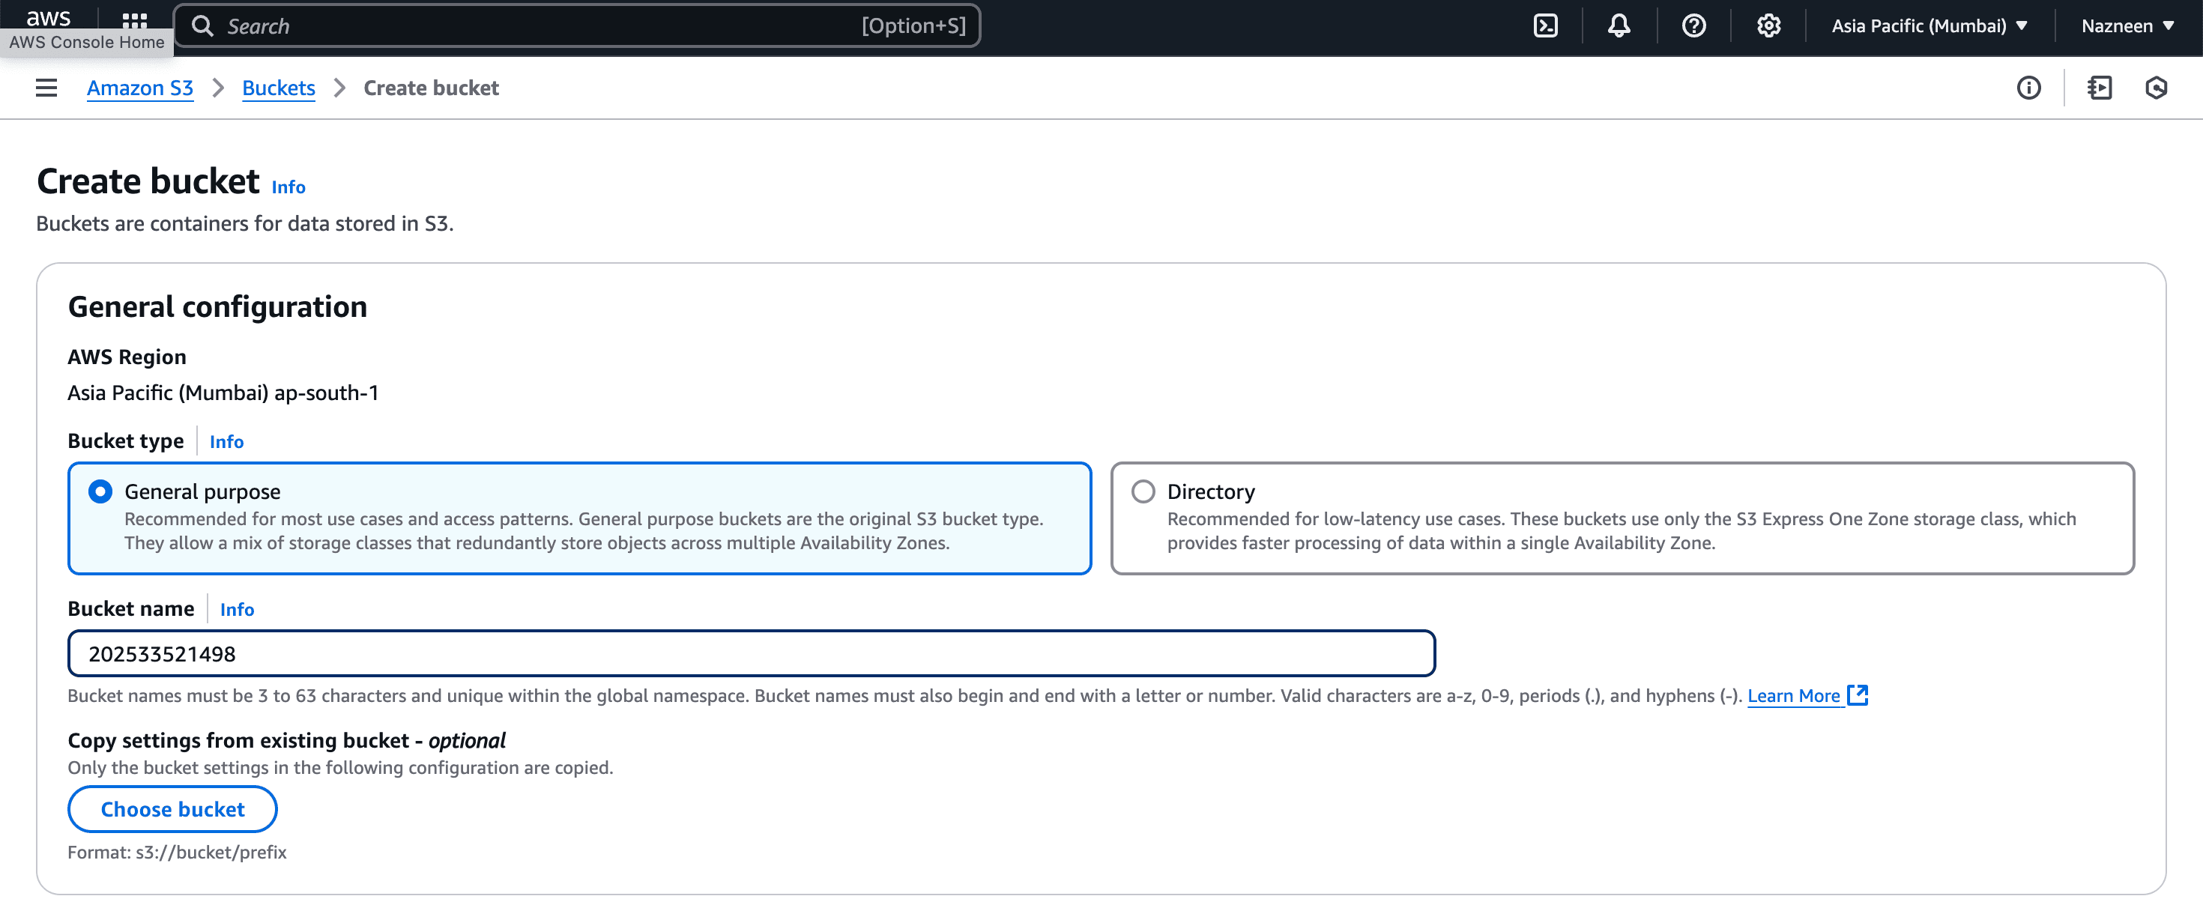Click Info link next to Create bucket
This screenshot has height=905, width=2203.
point(288,187)
